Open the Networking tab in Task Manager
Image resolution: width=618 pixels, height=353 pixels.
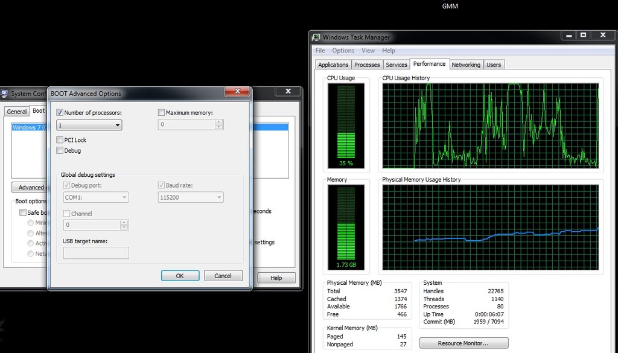coord(466,65)
